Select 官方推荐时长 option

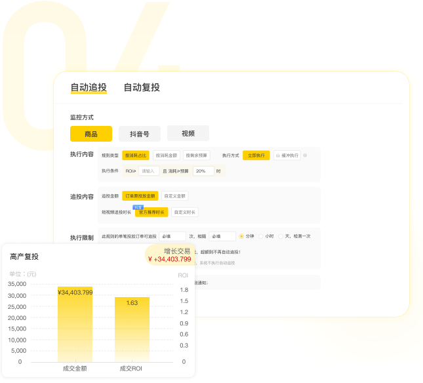tap(151, 212)
